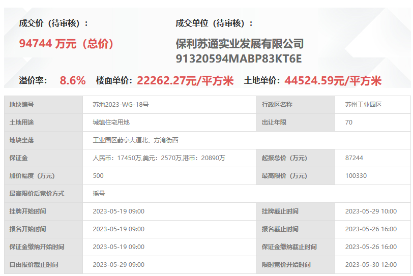Click the district value 苏州工业园区

[364, 105]
